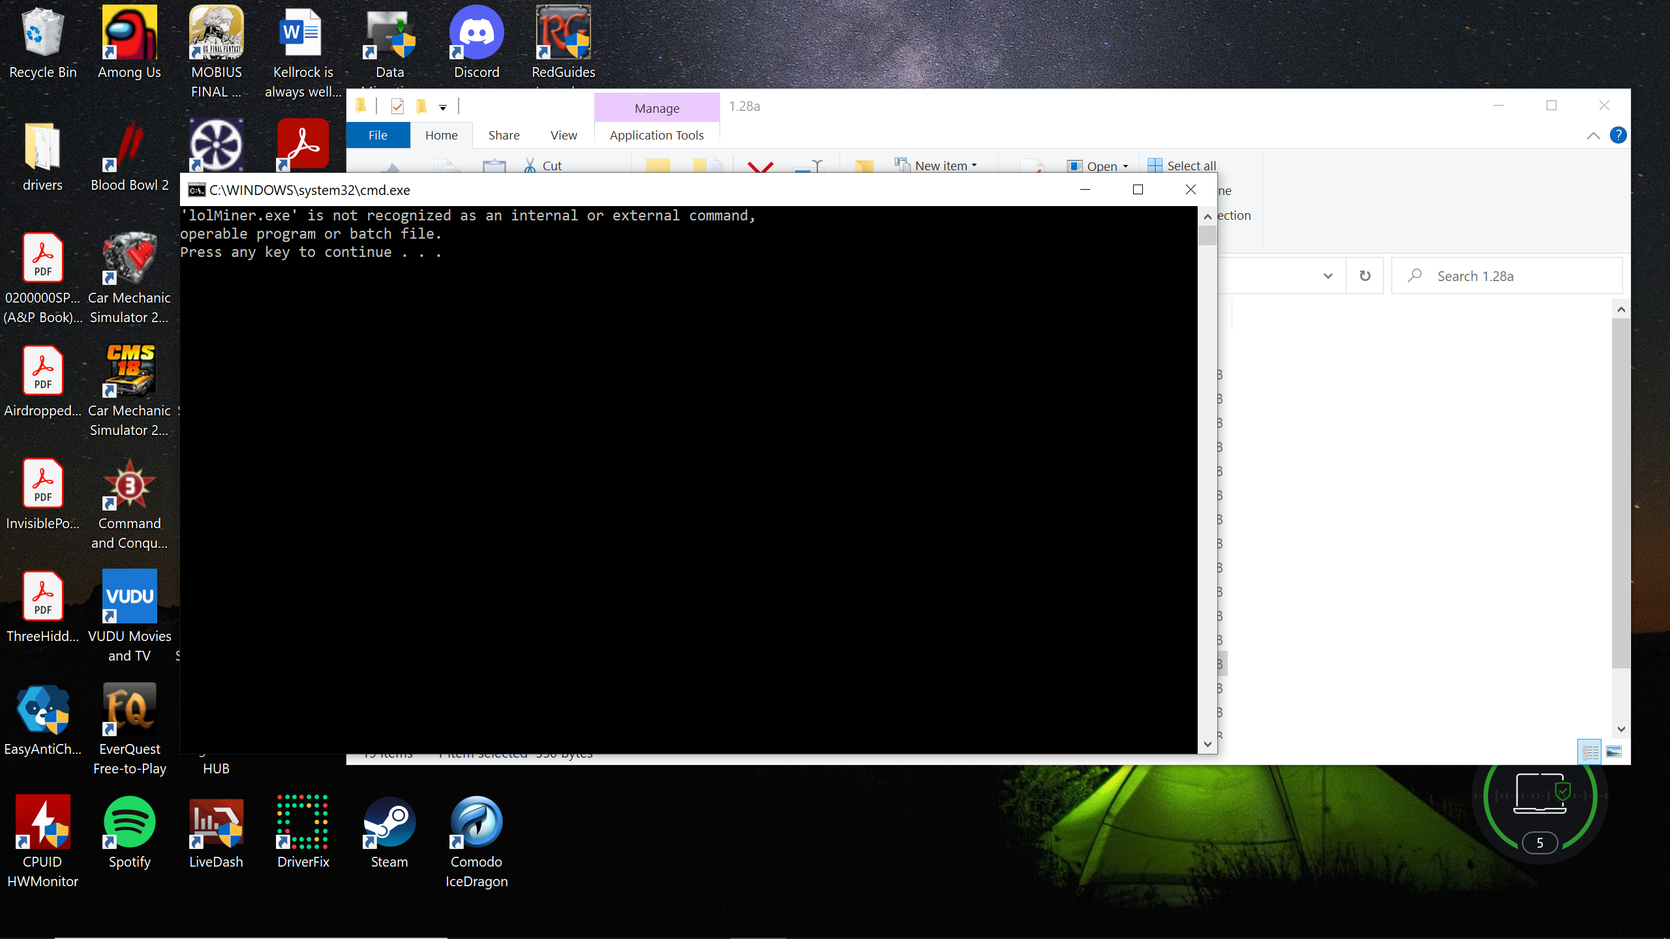Open the Discord desktop shortcut
This screenshot has width=1670, height=939.
tap(477, 44)
